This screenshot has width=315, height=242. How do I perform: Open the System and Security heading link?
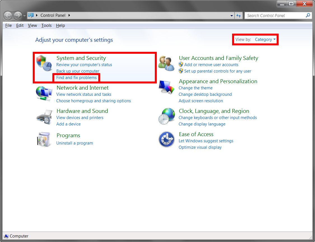click(81, 58)
